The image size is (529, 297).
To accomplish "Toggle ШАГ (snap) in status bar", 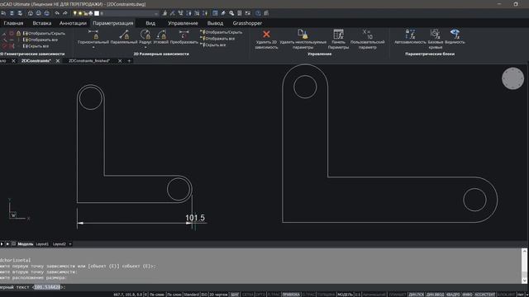I will click(x=235, y=295).
